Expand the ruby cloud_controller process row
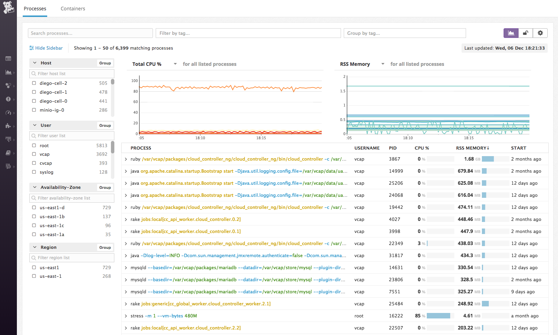 pos(126,159)
